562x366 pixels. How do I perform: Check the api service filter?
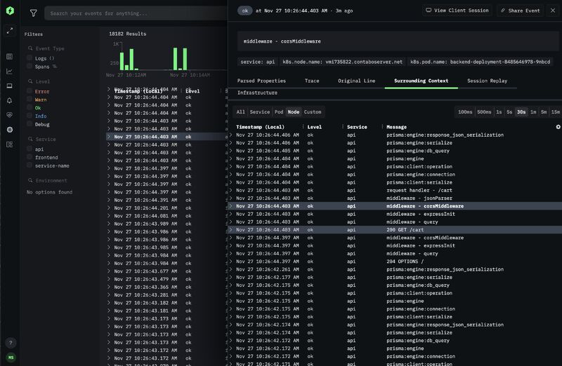point(30,149)
